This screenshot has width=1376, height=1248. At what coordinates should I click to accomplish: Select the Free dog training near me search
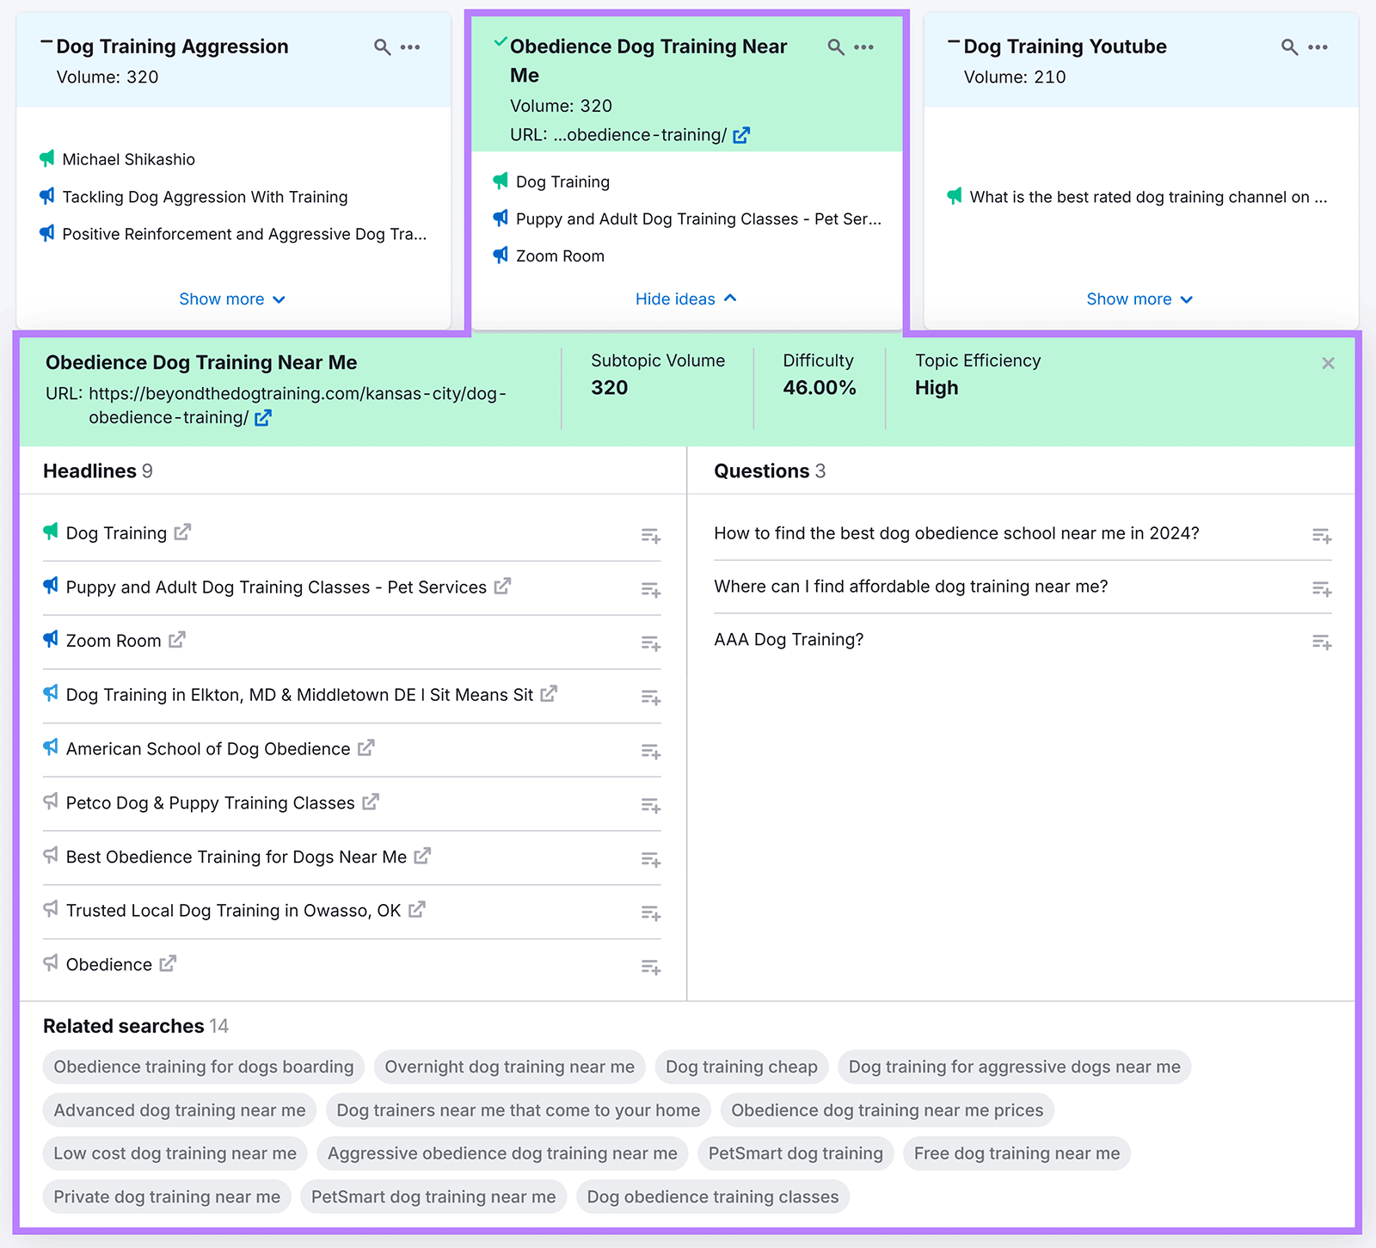1017,1153
